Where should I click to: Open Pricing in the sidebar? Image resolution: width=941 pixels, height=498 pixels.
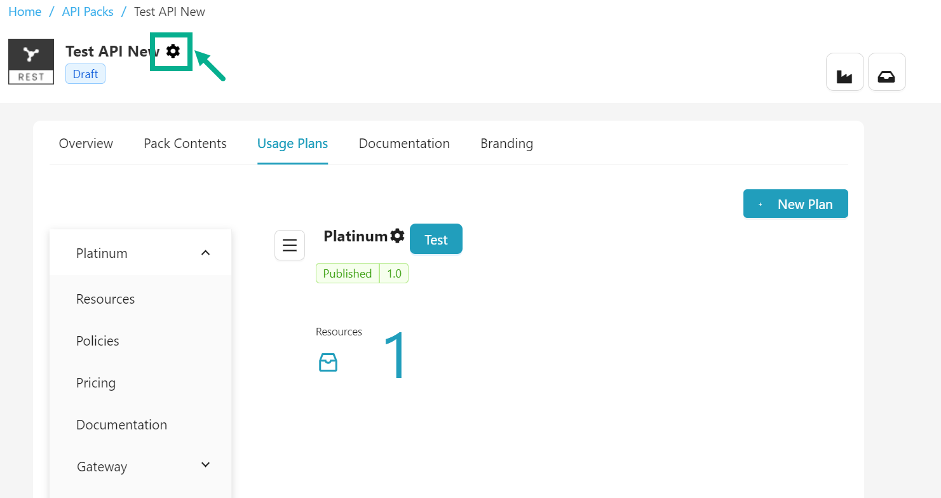[96, 383]
